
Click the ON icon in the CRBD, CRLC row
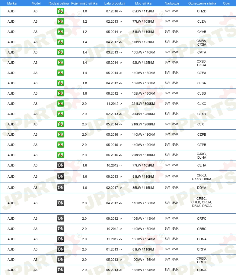pyautogui.click(x=60, y=259)
